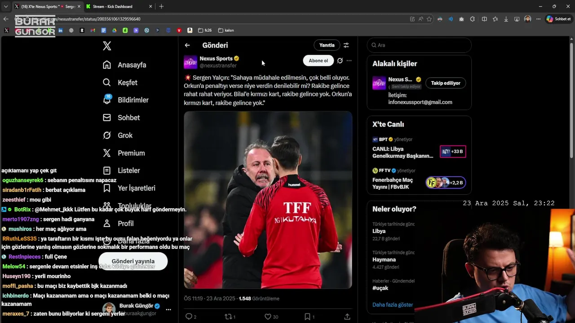
Task: Open the browser tab list dropdown
Action: [6, 6]
